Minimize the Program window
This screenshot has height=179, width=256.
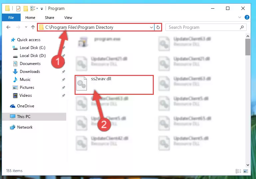[213, 9]
